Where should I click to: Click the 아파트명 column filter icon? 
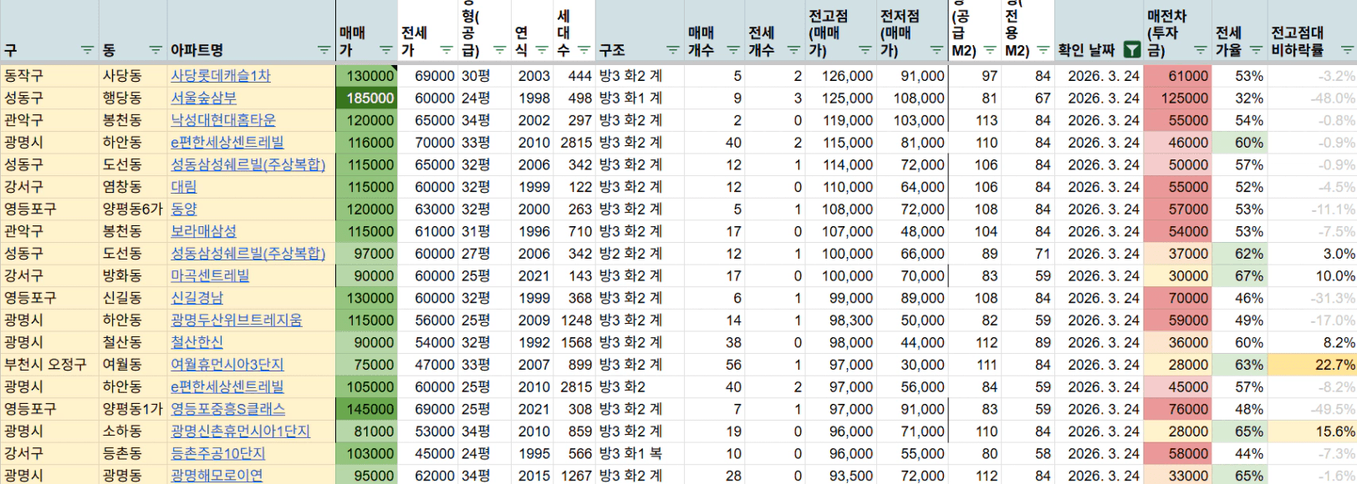[324, 50]
